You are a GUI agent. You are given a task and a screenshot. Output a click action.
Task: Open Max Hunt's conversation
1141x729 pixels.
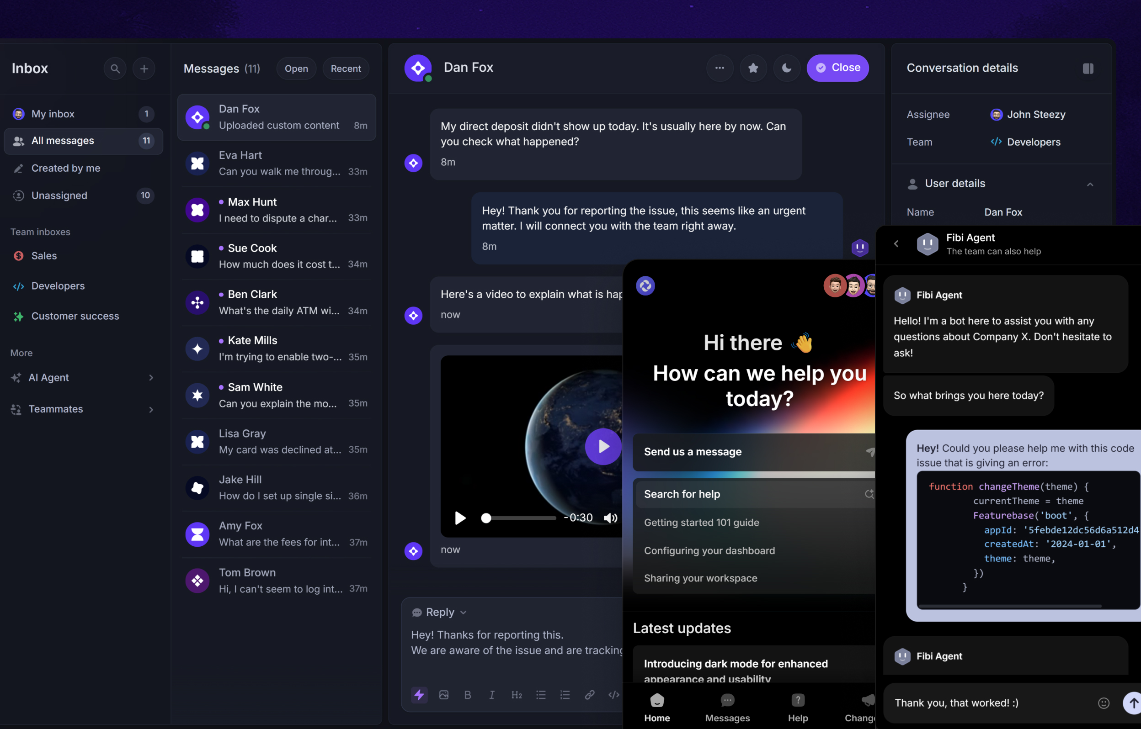click(277, 210)
